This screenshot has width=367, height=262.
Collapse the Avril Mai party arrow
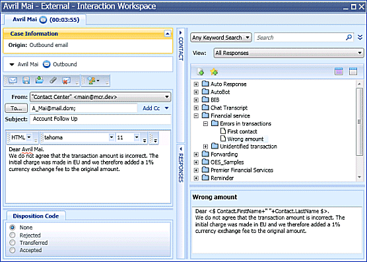pos(12,64)
